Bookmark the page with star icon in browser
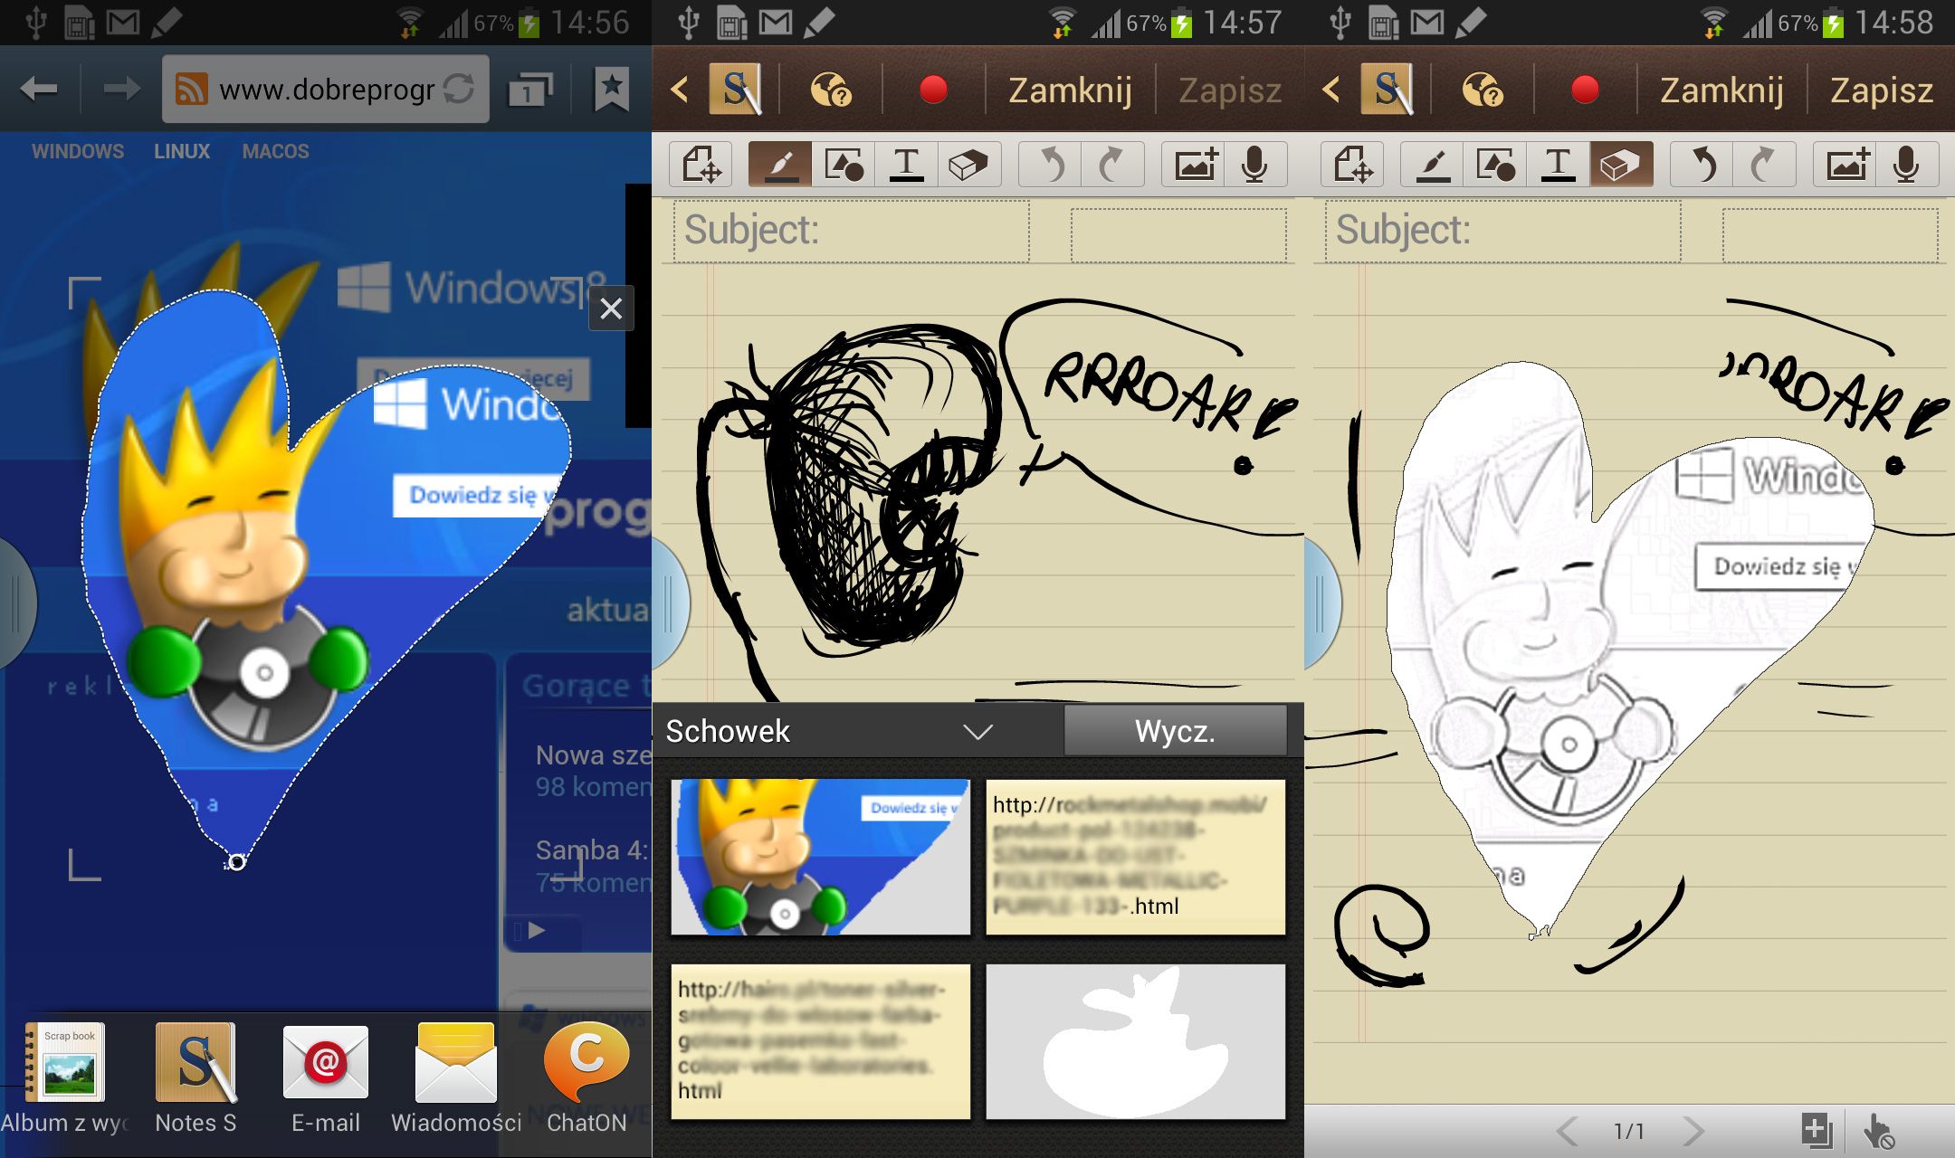This screenshot has height=1158, width=1955. [x=611, y=89]
